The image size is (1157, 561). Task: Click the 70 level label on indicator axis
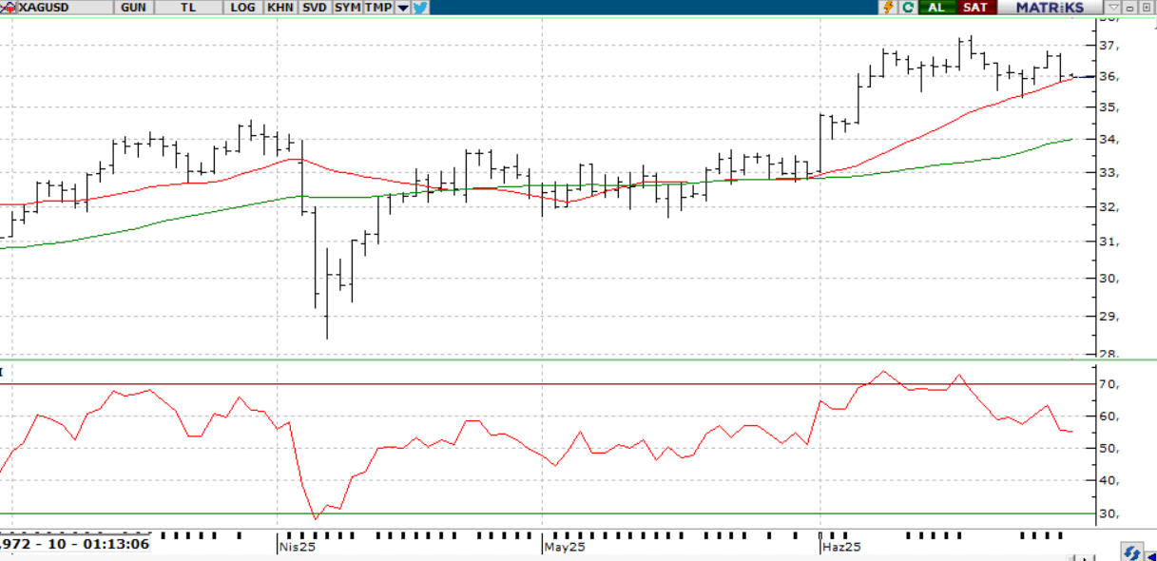(x=1107, y=384)
